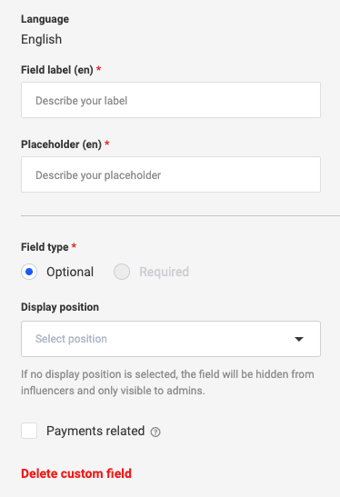The width and height of the screenshot is (340, 497).
Task: Click the "Display position" heading
Action: click(60, 307)
